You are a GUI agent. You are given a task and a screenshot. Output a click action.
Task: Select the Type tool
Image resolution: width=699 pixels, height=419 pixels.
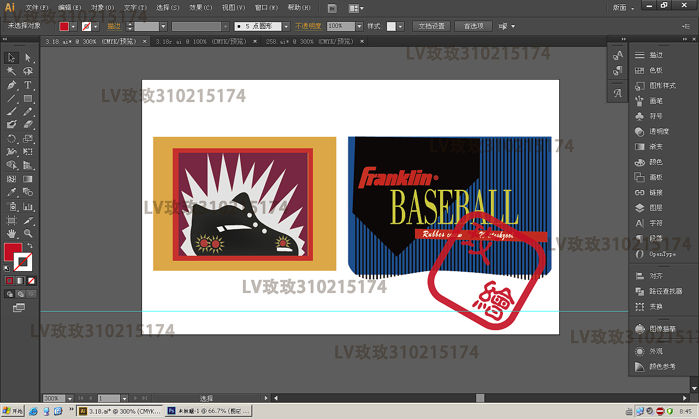pos(28,85)
